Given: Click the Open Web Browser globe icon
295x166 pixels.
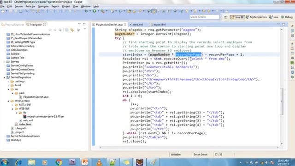Looking at the screenshot, I should tap(175, 11).
